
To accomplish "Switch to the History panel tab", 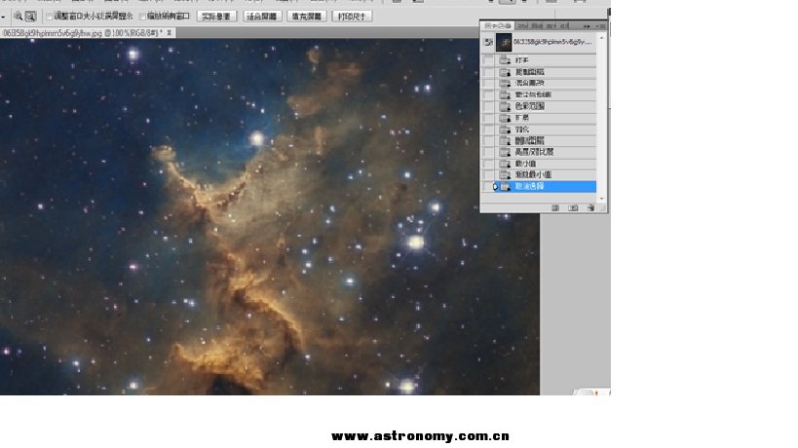I will click(x=497, y=24).
